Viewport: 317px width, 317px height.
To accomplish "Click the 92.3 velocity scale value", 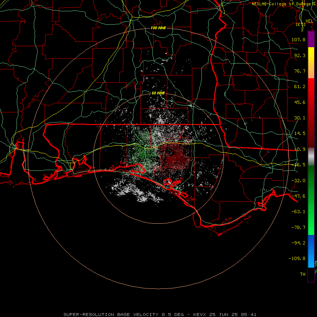I will pos(300,55).
